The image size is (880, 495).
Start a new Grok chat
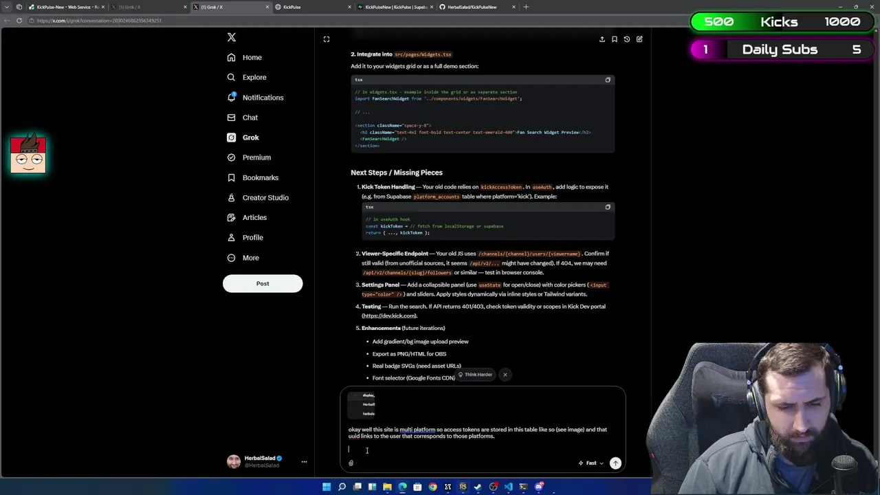click(639, 39)
